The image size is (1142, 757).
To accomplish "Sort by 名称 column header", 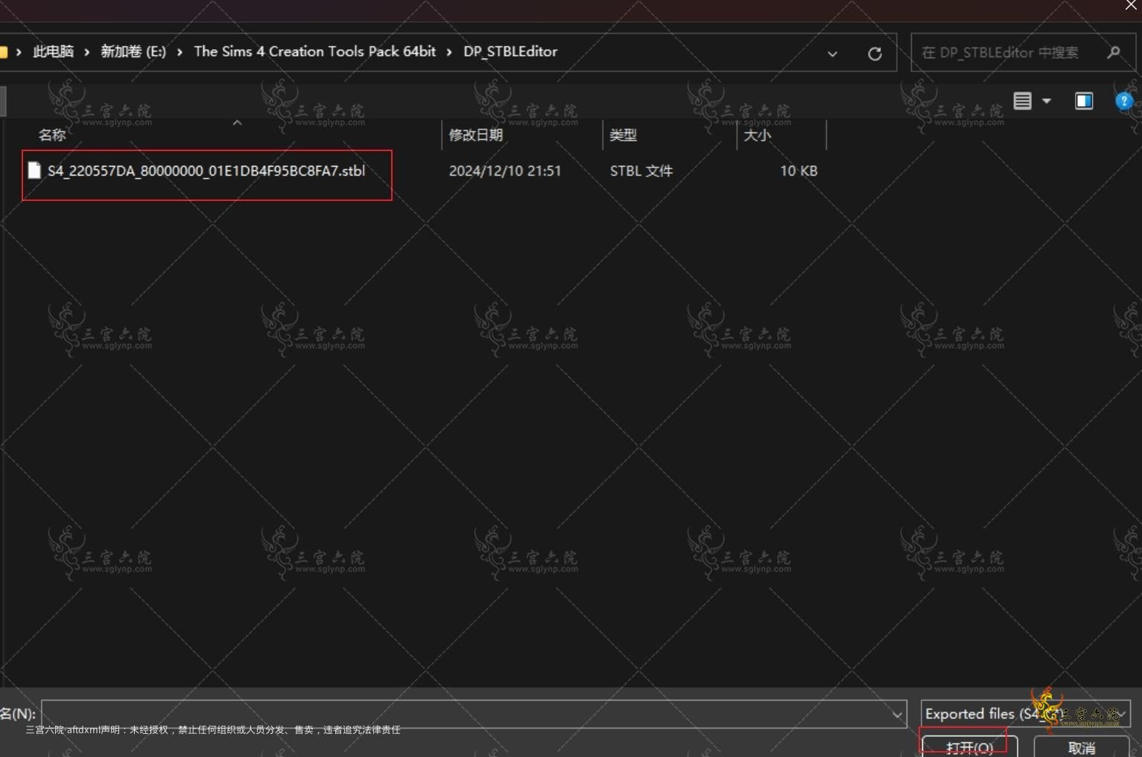I will [52, 135].
